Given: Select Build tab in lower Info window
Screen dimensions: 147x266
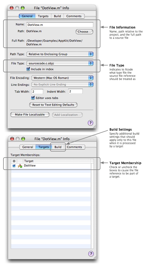Looking at the screenshot, I should [x=58, y=147].
